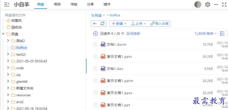Select the 新建文件夹 tree item
228x110 pixels.
(x=25, y=88)
